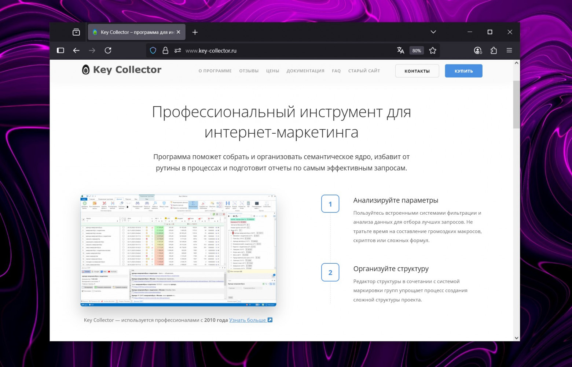Bookmark this page with star icon

tap(433, 51)
